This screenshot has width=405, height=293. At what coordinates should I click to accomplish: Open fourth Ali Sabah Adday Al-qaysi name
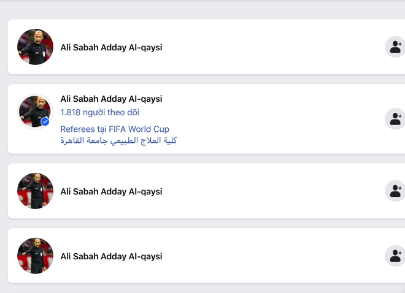click(111, 256)
